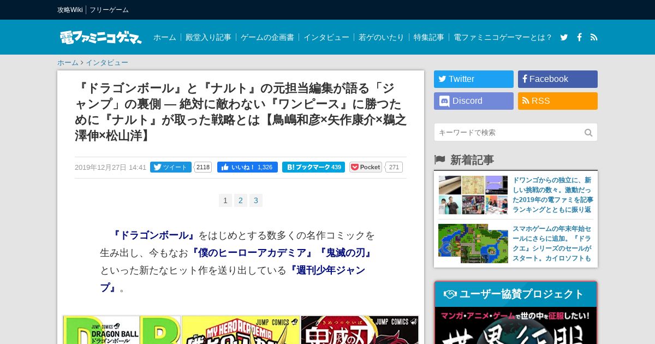
Task: Go to page 3 of the article
Action: click(256, 200)
